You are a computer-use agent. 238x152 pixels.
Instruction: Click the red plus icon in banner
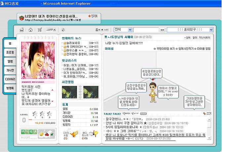click(89, 16)
